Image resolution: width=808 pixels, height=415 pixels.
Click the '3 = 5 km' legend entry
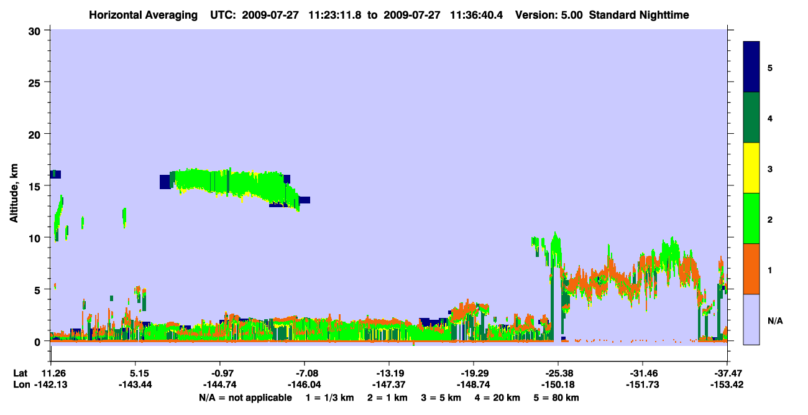click(441, 398)
